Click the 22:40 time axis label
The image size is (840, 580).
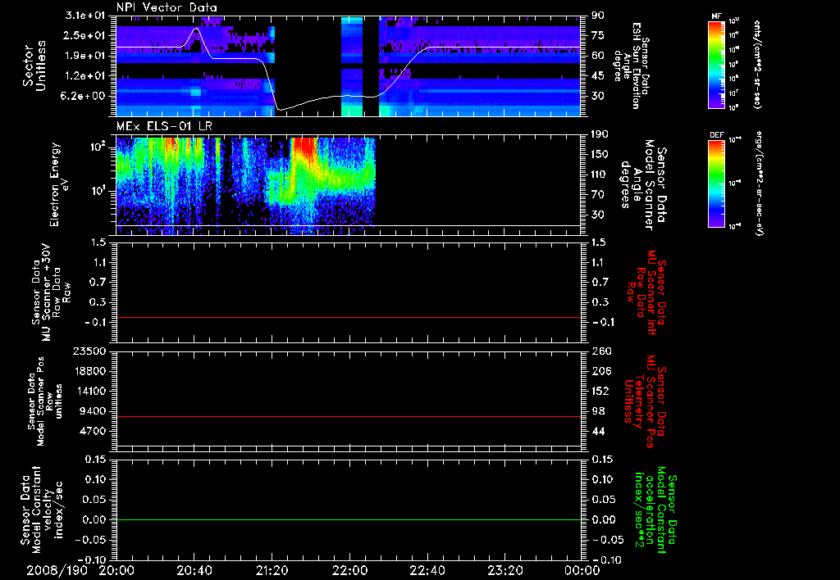click(427, 570)
